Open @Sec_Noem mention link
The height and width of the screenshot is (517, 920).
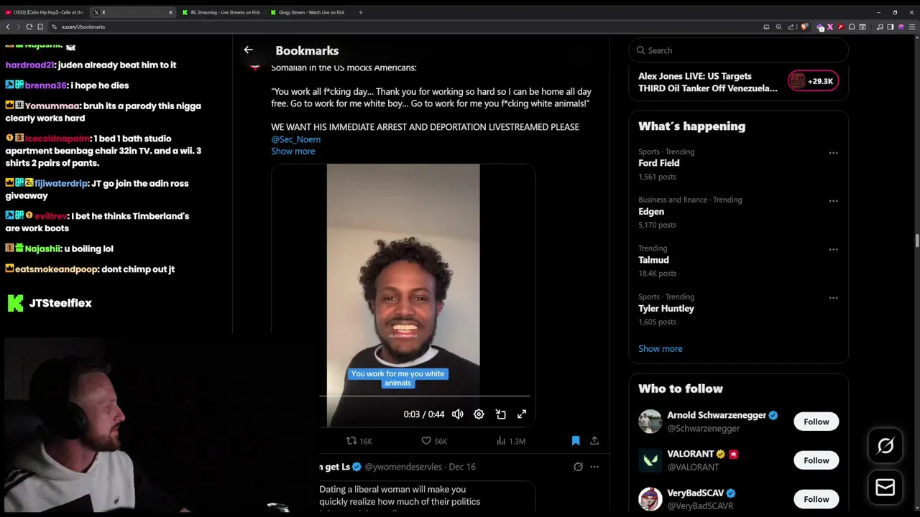point(295,139)
